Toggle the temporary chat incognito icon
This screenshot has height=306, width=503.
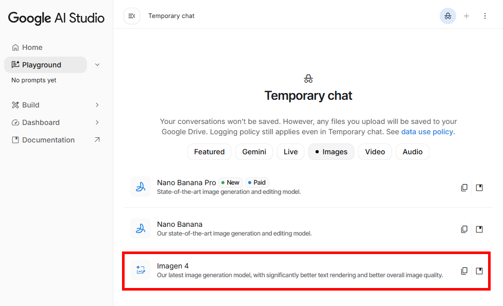(448, 16)
